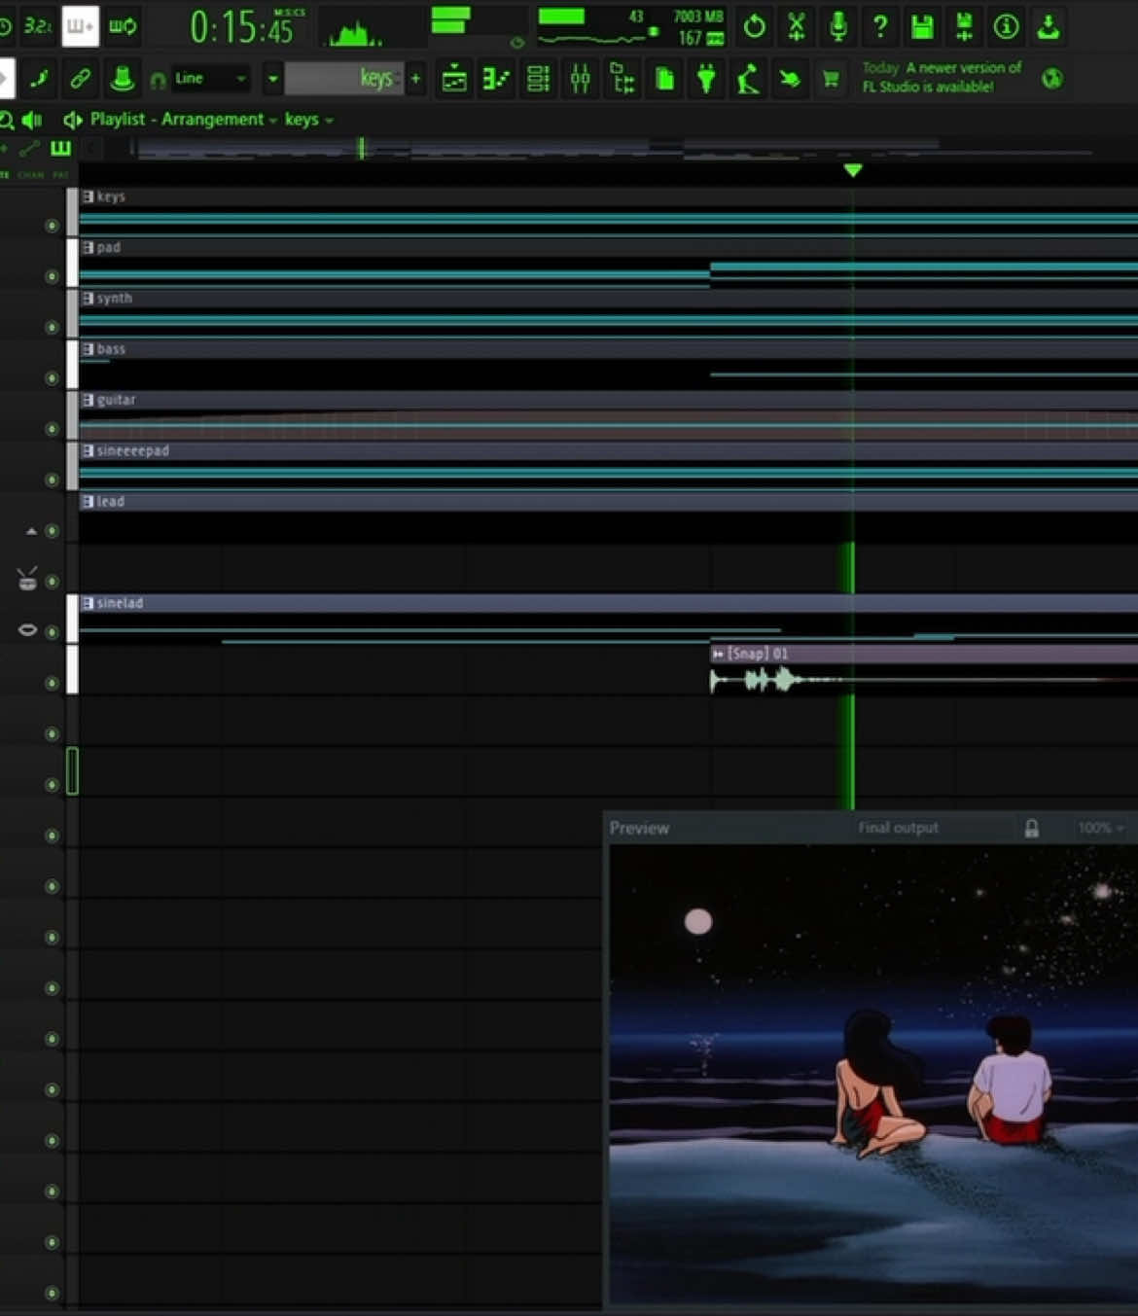The image size is (1138, 1316).
Task: Open the content library shopping cart icon
Action: pos(831,79)
